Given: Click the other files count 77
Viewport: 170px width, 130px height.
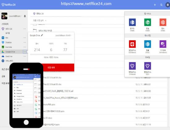Looking at the screenshot, I should click(x=65, y=50).
